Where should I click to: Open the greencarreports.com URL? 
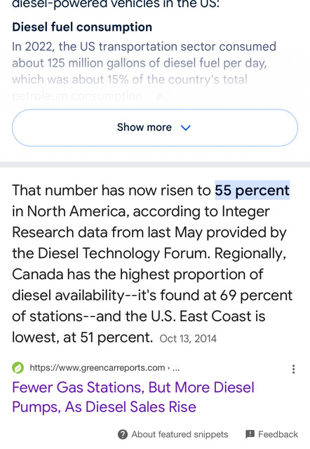[97, 368]
